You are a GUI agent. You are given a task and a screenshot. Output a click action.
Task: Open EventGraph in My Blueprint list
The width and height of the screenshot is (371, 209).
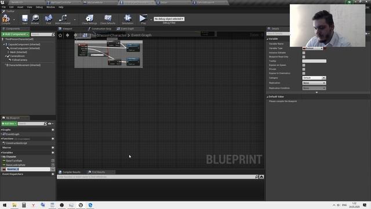[x=13, y=134]
